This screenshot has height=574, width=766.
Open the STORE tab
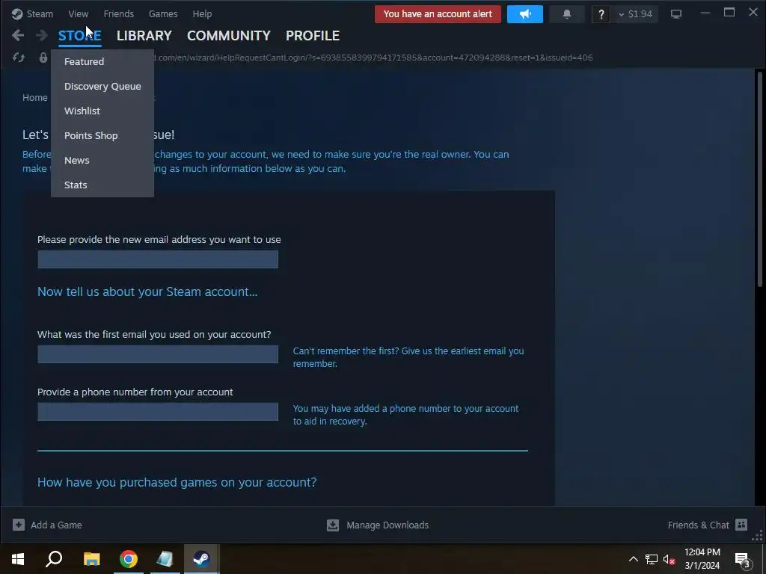(79, 36)
